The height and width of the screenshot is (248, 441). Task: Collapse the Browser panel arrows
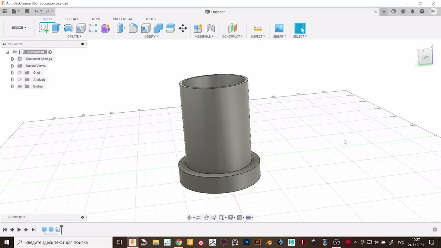pos(4,44)
